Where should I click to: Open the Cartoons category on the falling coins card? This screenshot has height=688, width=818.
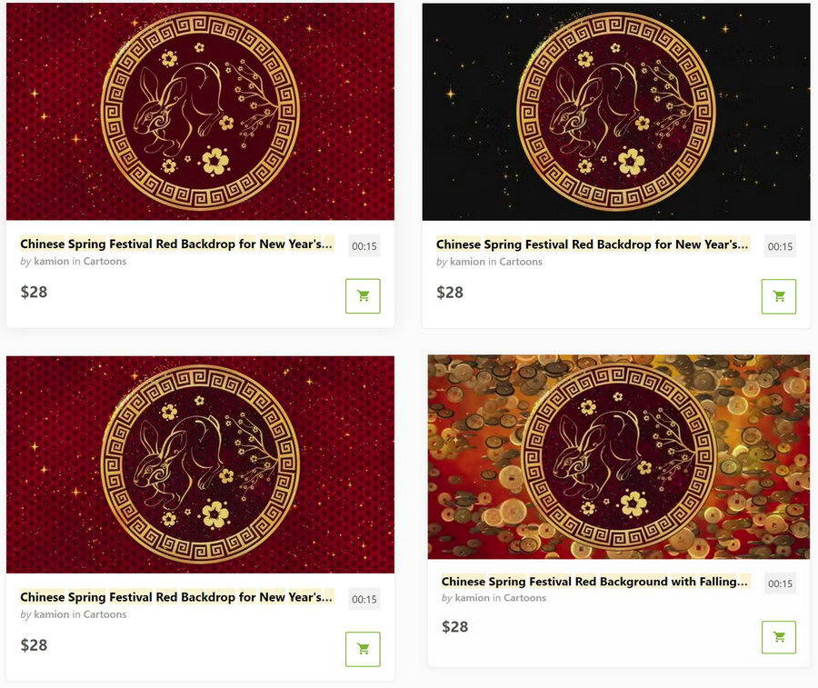coord(524,597)
